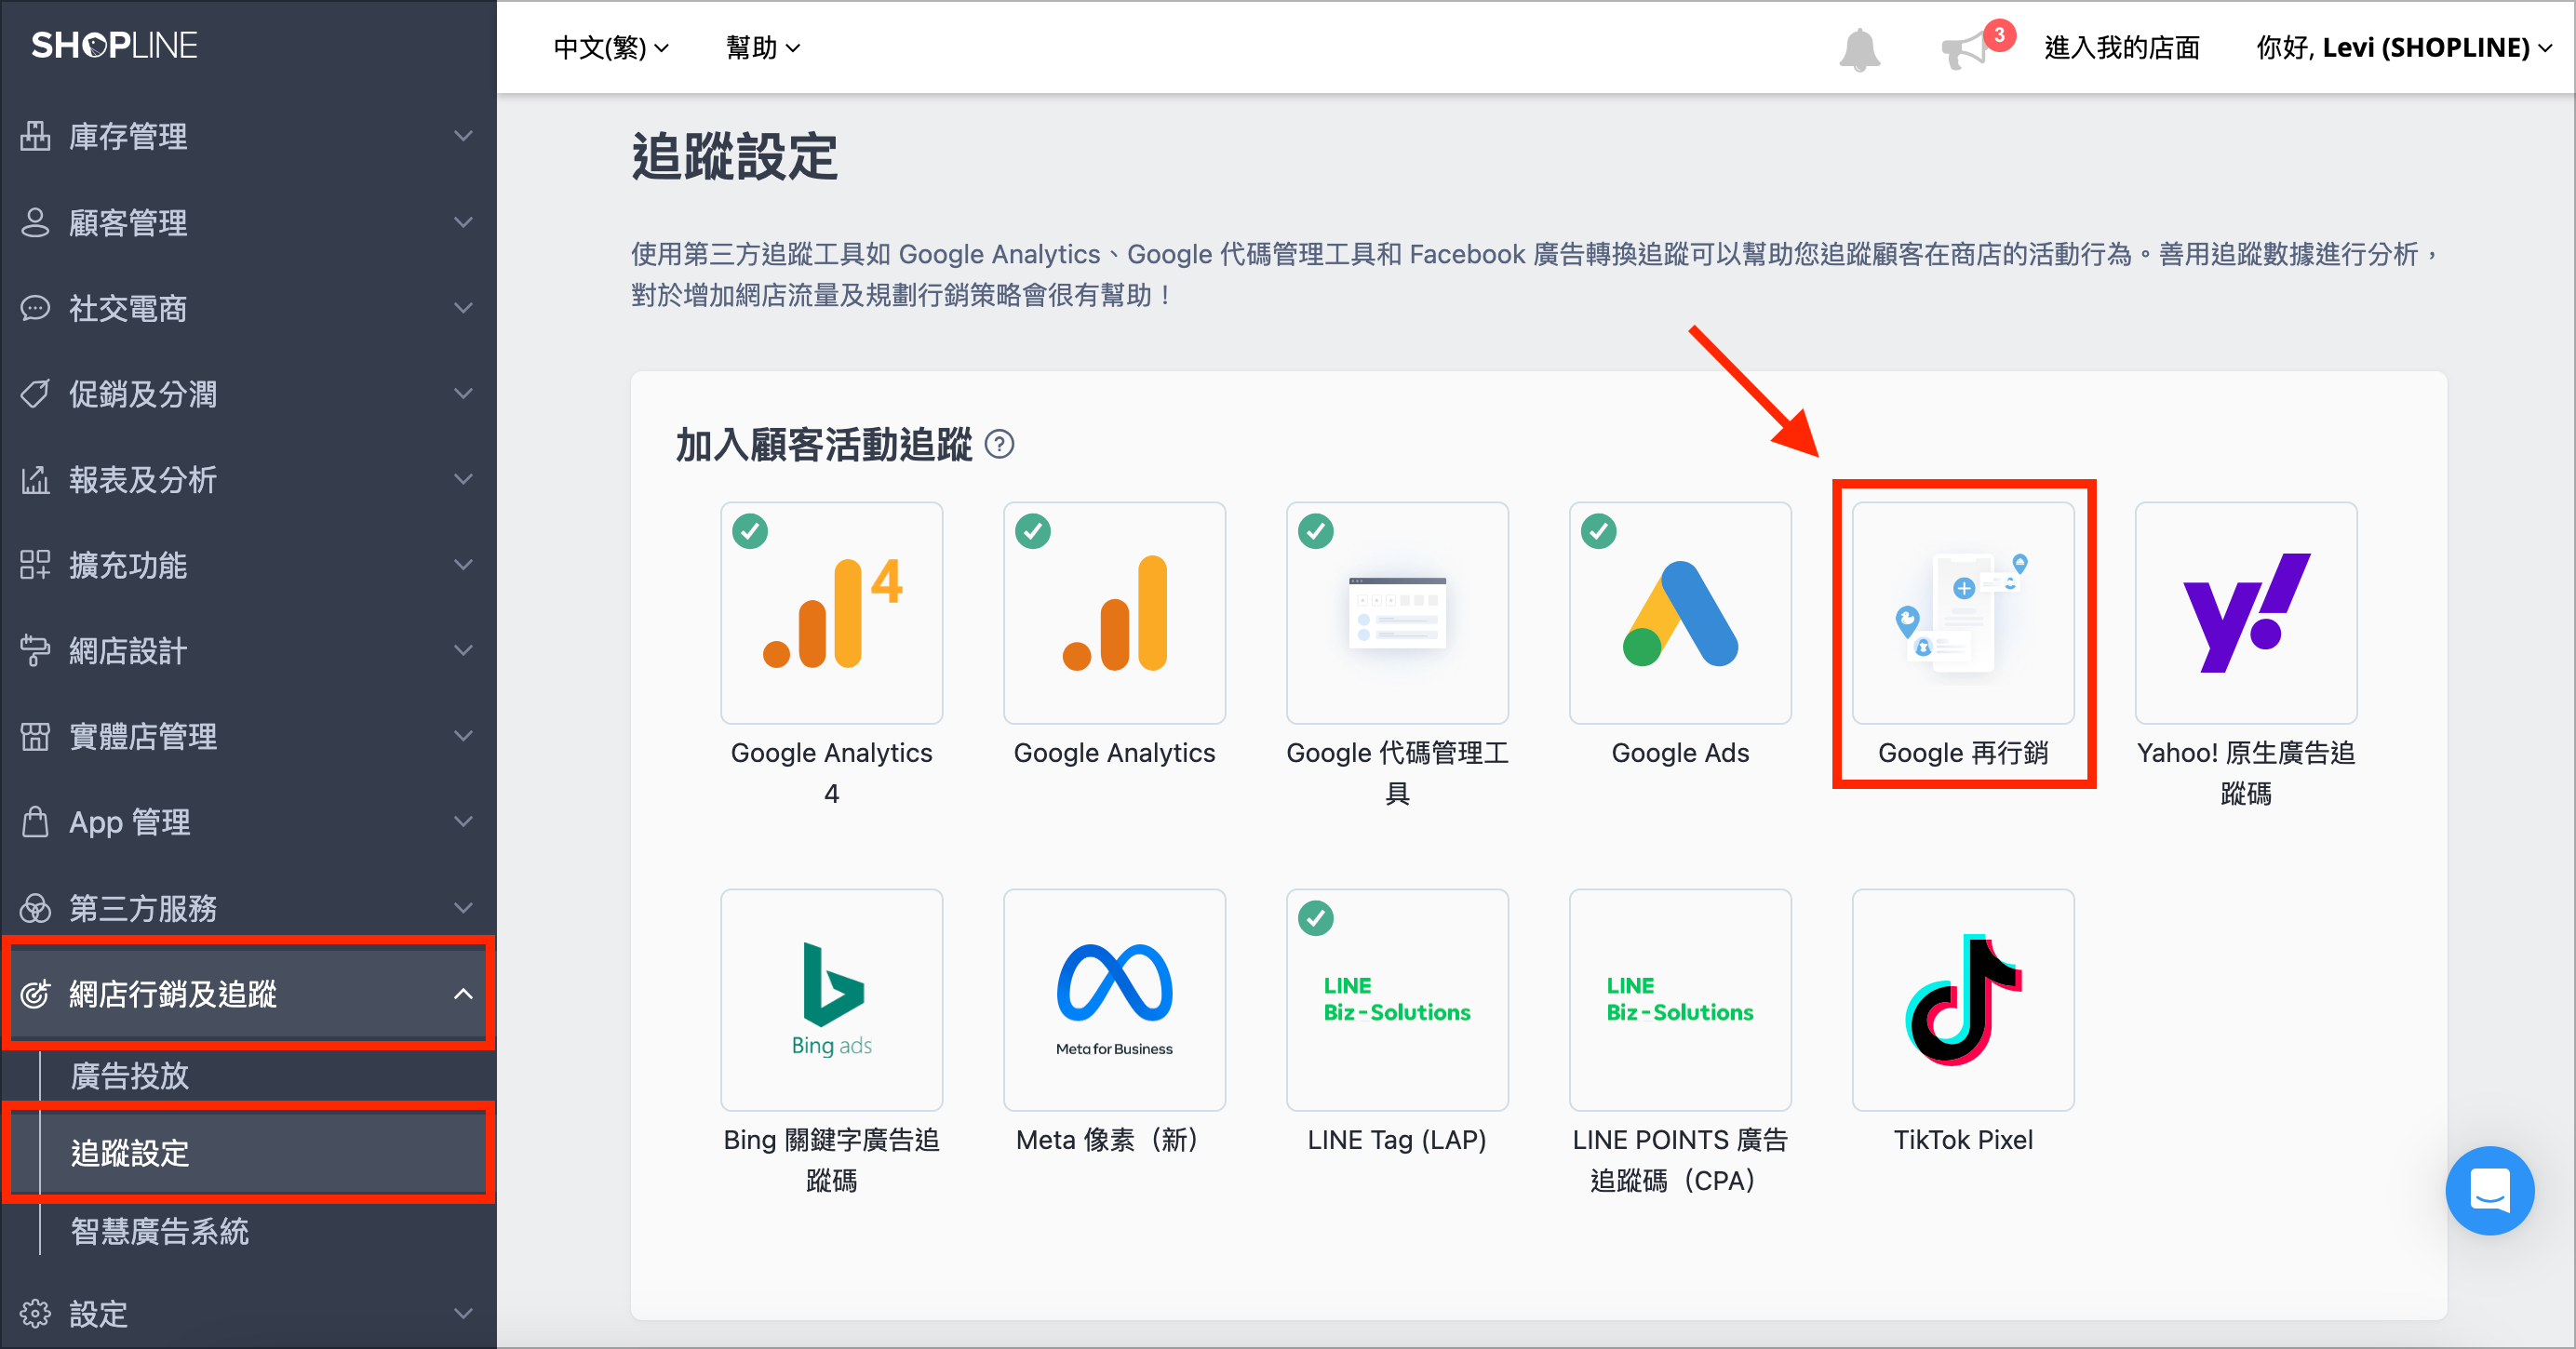Click the red notification badge showing 3

coord(1999,34)
